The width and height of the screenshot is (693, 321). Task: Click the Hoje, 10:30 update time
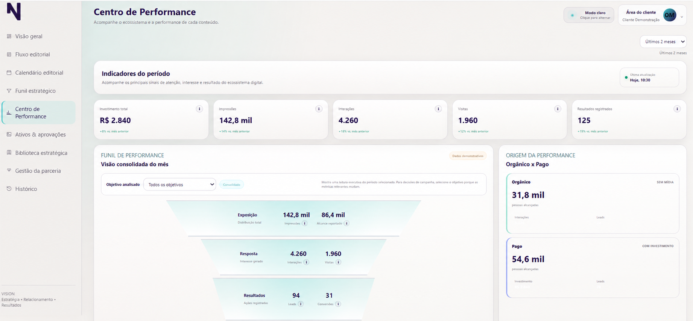tap(640, 80)
